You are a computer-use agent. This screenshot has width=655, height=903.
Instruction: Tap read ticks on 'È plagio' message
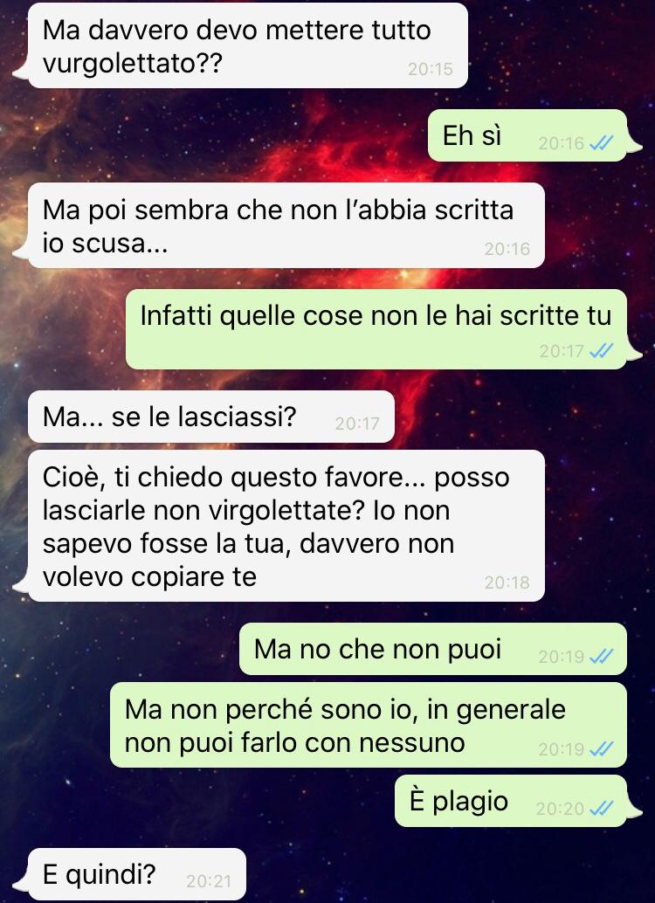[x=602, y=809]
